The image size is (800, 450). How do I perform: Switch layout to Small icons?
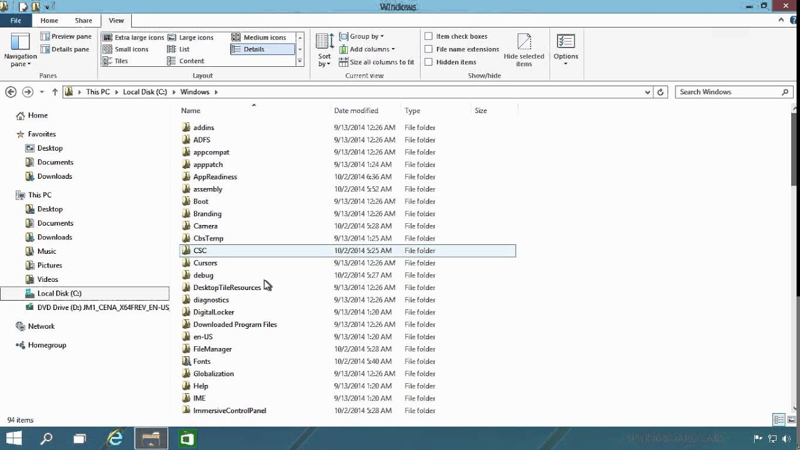tap(126, 49)
